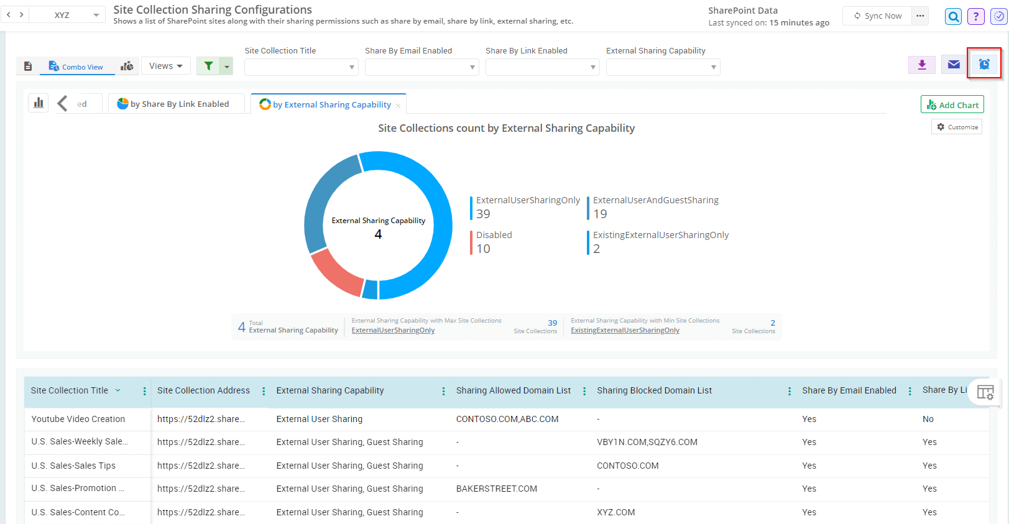
Task: Select the Combo View tab
Action: click(77, 67)
